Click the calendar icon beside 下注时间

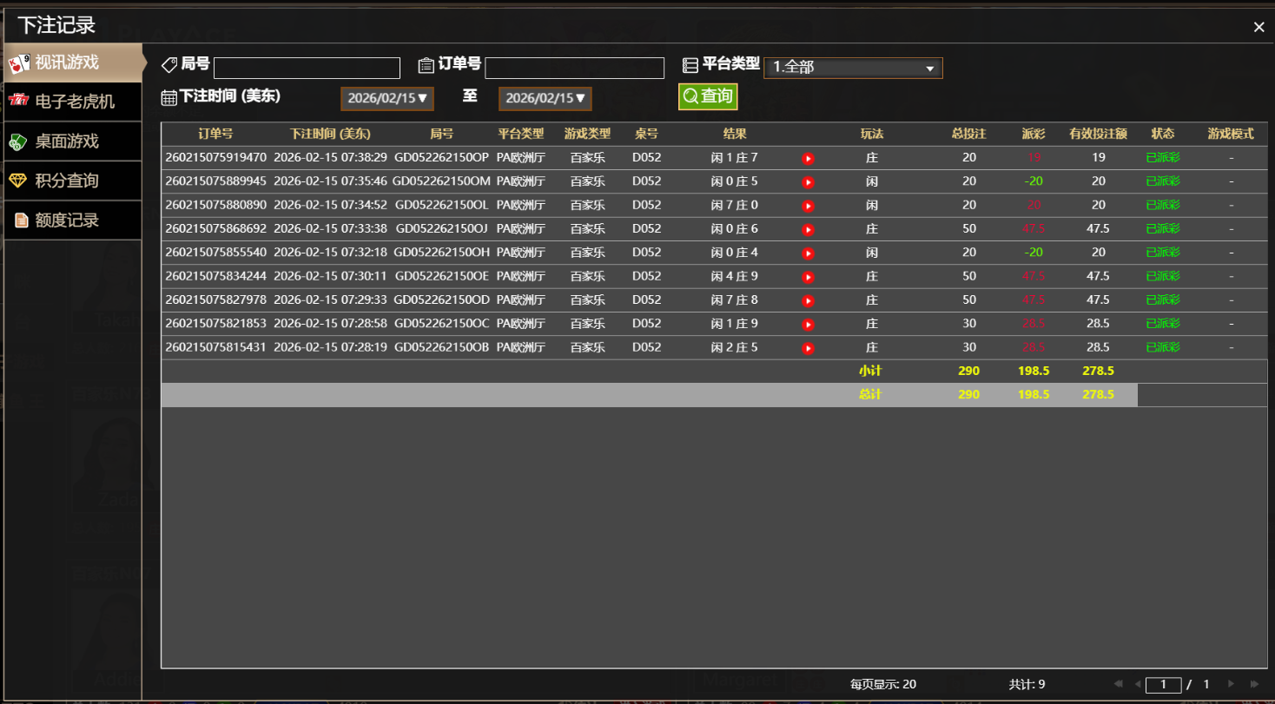[x=169, y=96]
